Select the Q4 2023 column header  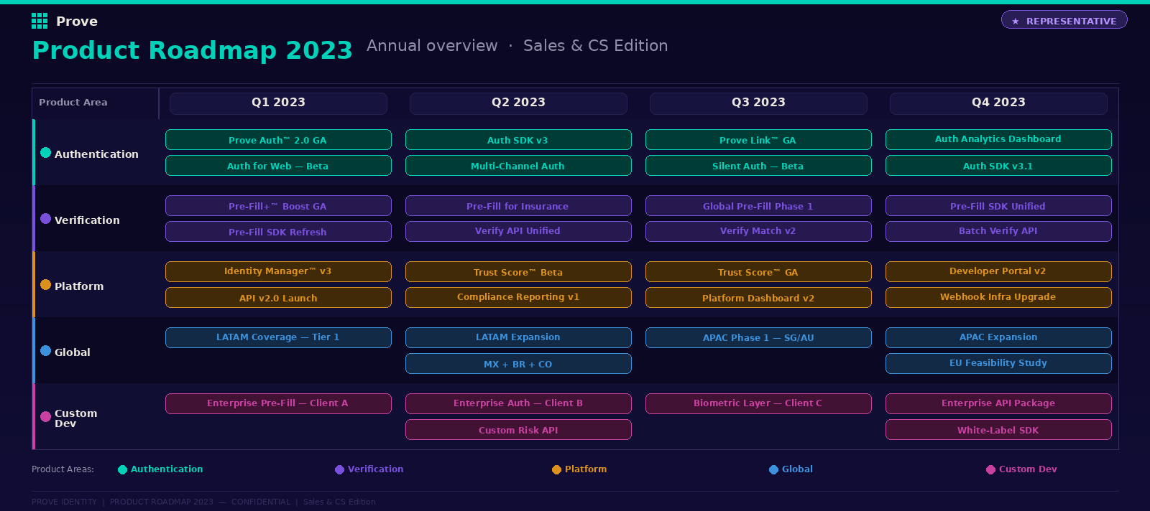[x=998, y=103]
